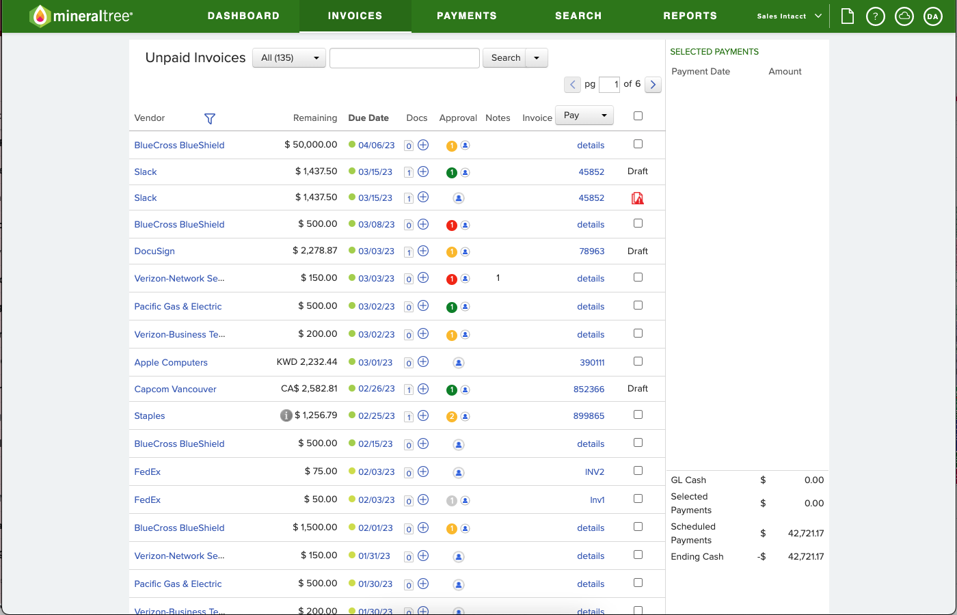This screenshot has width=957, height=615.
Task: Check the BlueCross BlueShield $50,000 invoice checkbox
Action: [x=638, y=143]
